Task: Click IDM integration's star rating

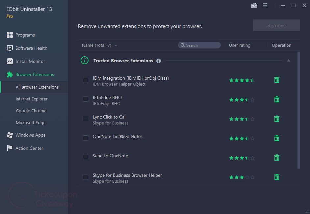Action: (242, 80)
